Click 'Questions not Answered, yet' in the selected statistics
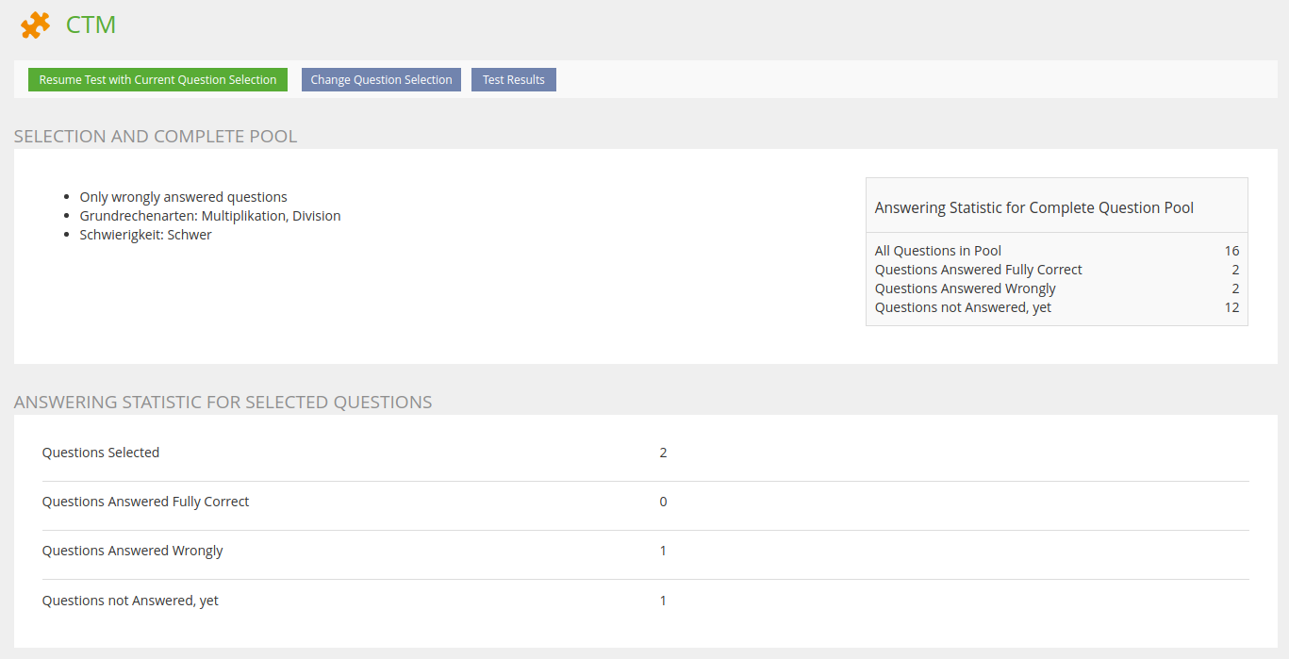 (x=130, y=601)
